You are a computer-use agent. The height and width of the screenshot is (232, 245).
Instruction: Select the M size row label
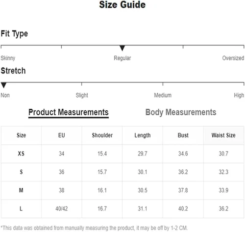(x=21, y=190)
